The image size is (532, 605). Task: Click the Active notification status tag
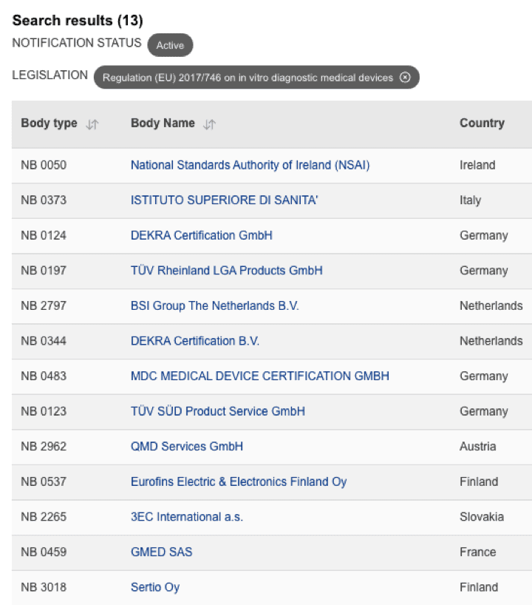click(170, 45)
